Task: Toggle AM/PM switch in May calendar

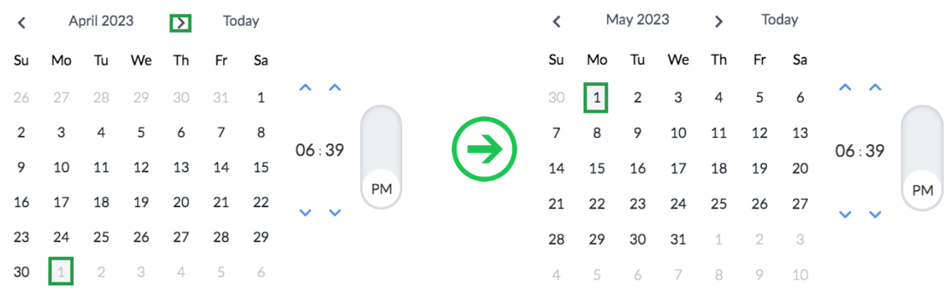Action: click(922, 157)
